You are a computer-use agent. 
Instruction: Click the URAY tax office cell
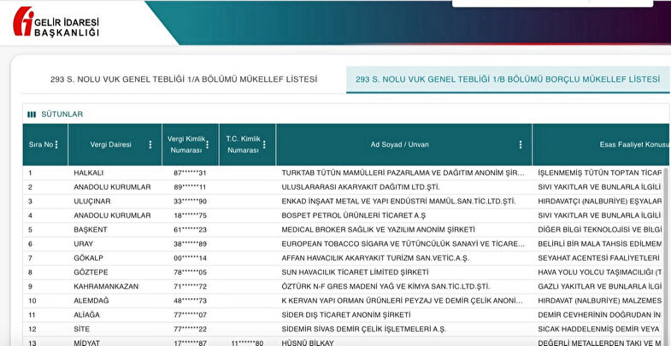(x=83, y=244)
